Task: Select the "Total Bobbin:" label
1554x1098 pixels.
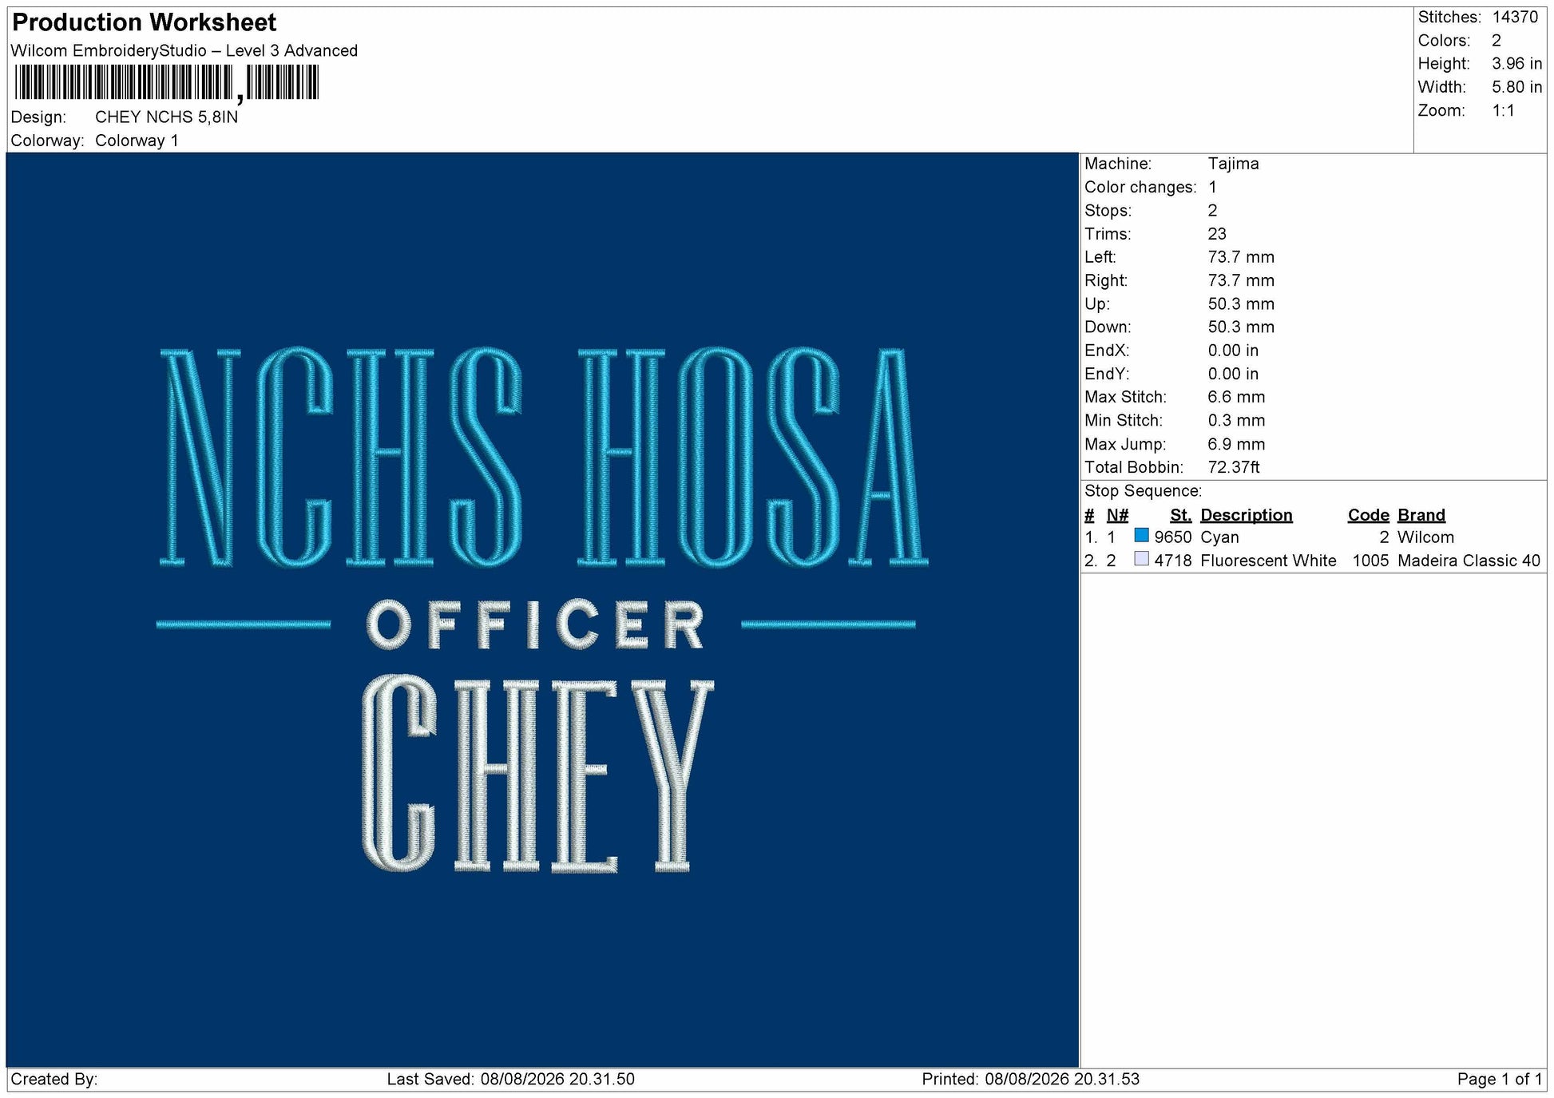Action: coord(1134,467)
